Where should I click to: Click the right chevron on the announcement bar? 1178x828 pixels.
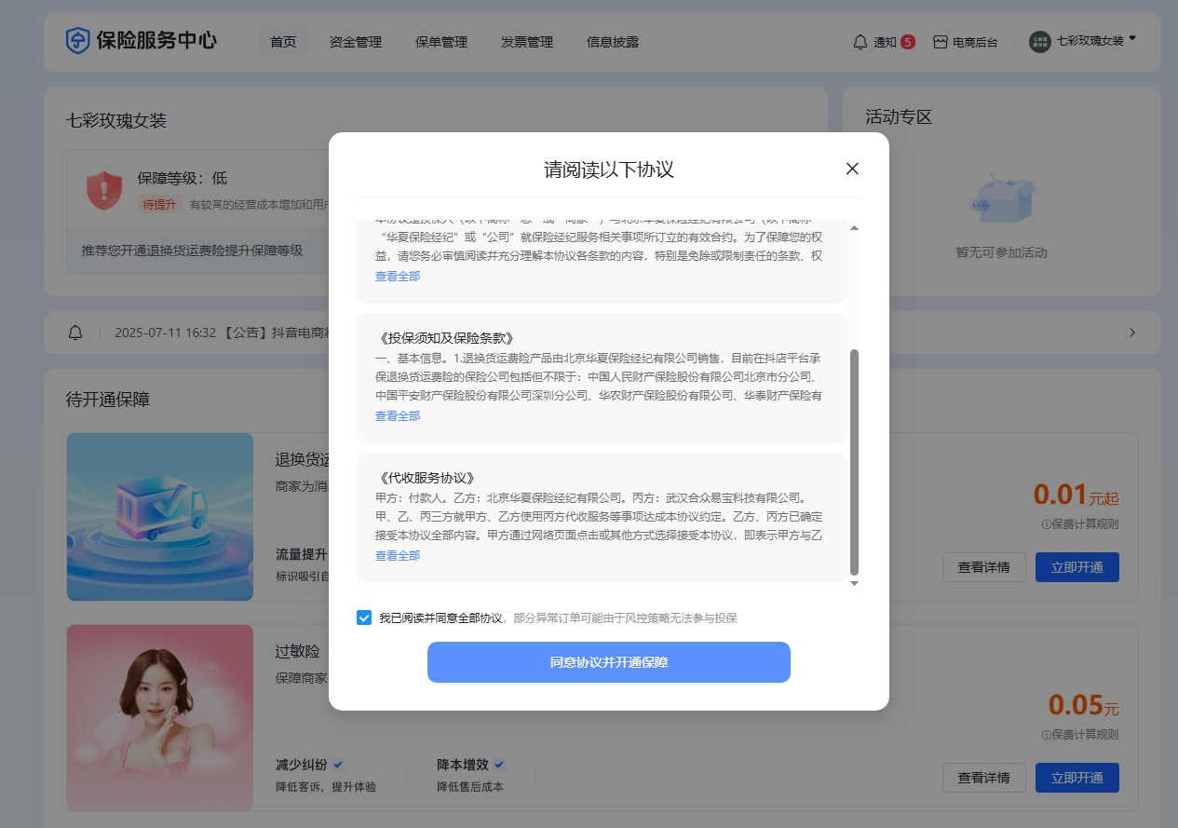[x=1131, y=333]
